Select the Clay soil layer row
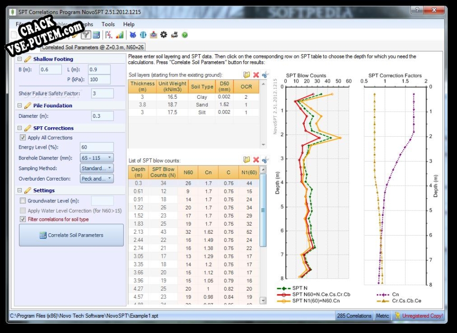The image size is (457, 333). pos(194,97)
